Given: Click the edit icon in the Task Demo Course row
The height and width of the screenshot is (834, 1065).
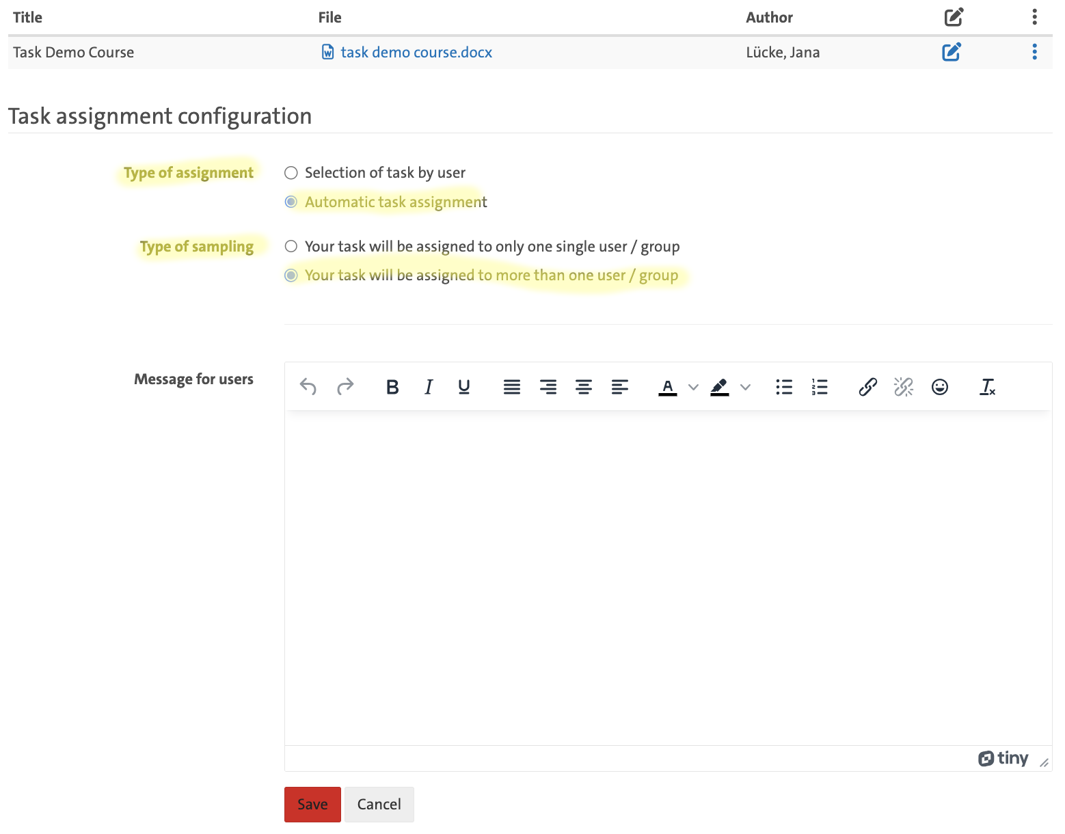Looking at the screenshot, I should pos(952,52).
